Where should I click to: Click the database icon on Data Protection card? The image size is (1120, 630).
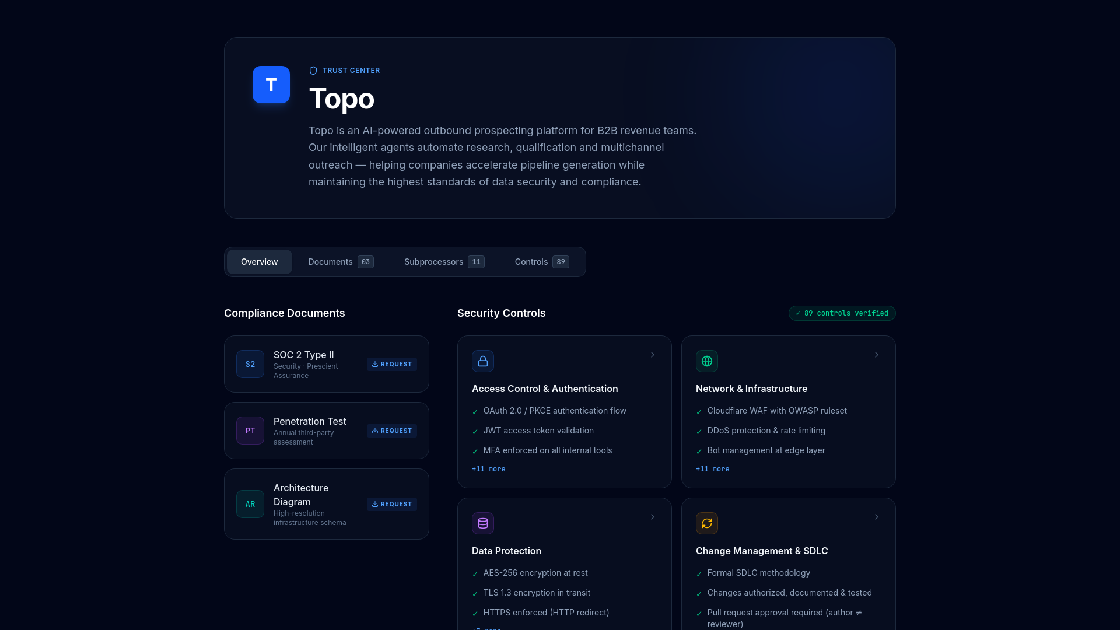pyautogui.click(x=483, y=523)
